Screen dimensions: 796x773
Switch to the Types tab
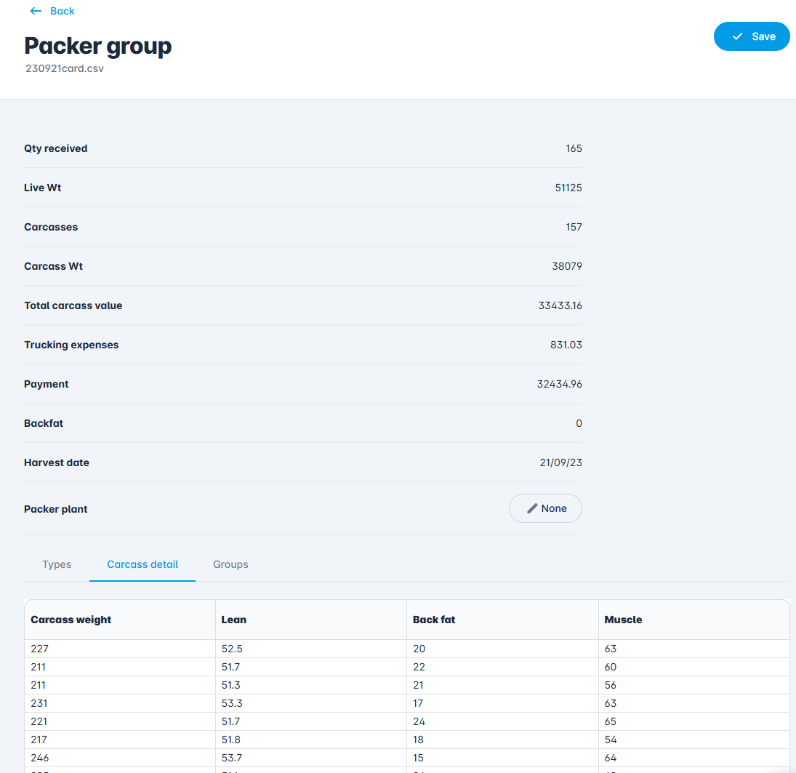click(x=57, y=564)
